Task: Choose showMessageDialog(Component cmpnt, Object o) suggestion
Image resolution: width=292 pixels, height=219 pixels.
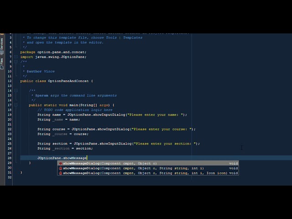Action: pos(148,163)
